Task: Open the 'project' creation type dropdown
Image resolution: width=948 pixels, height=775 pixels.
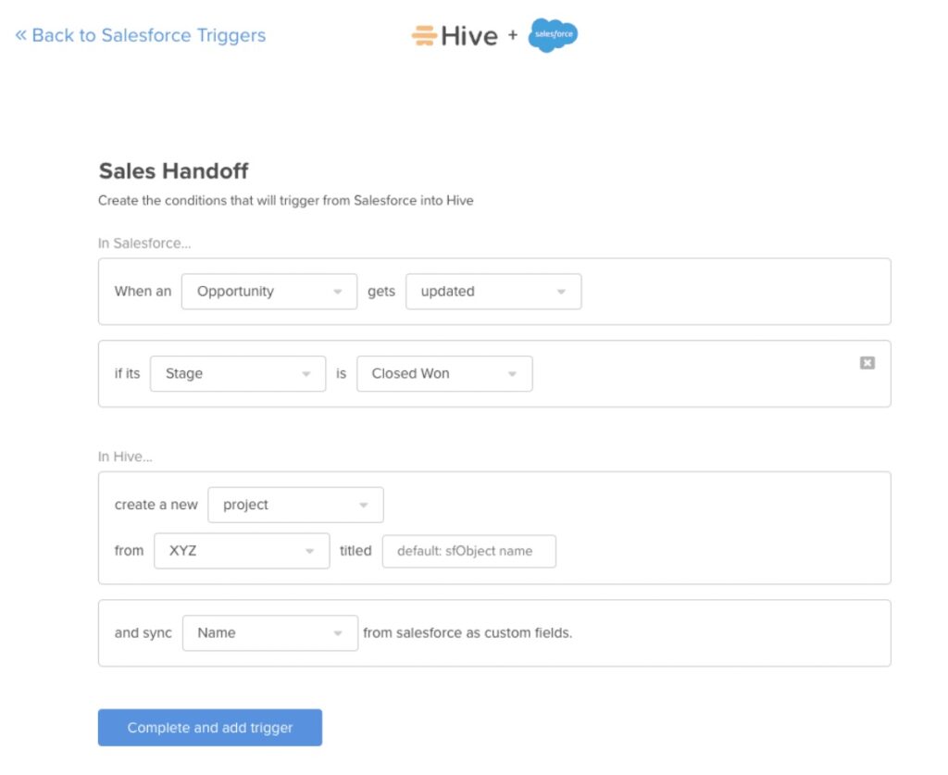Action: pos(295,505)
